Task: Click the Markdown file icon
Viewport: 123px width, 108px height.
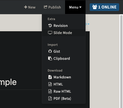Action: pos(50,77)
